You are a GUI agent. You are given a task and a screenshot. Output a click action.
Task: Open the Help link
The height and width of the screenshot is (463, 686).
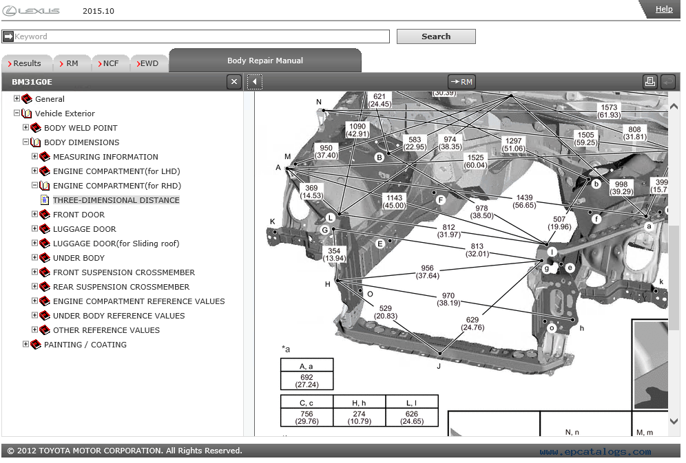click(x=664, y=9)
